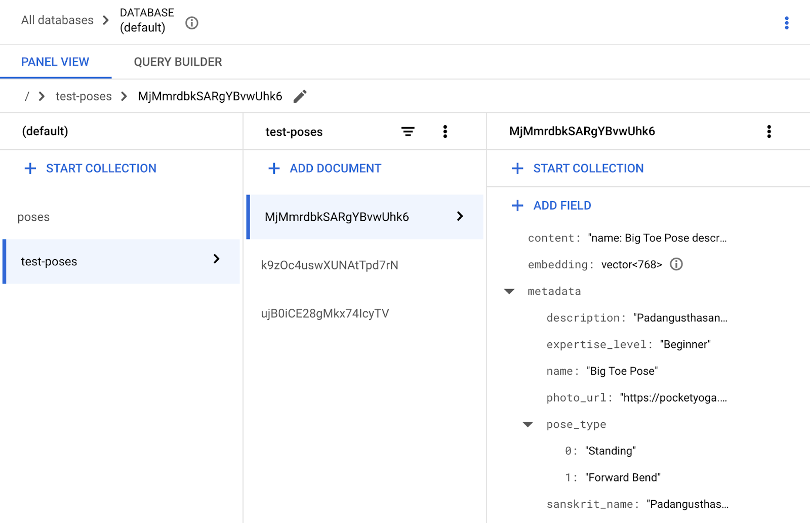810x523 pixels.
Task: Expand the breadcrumb arrow after All databases
Action: (x=105, y=21)
